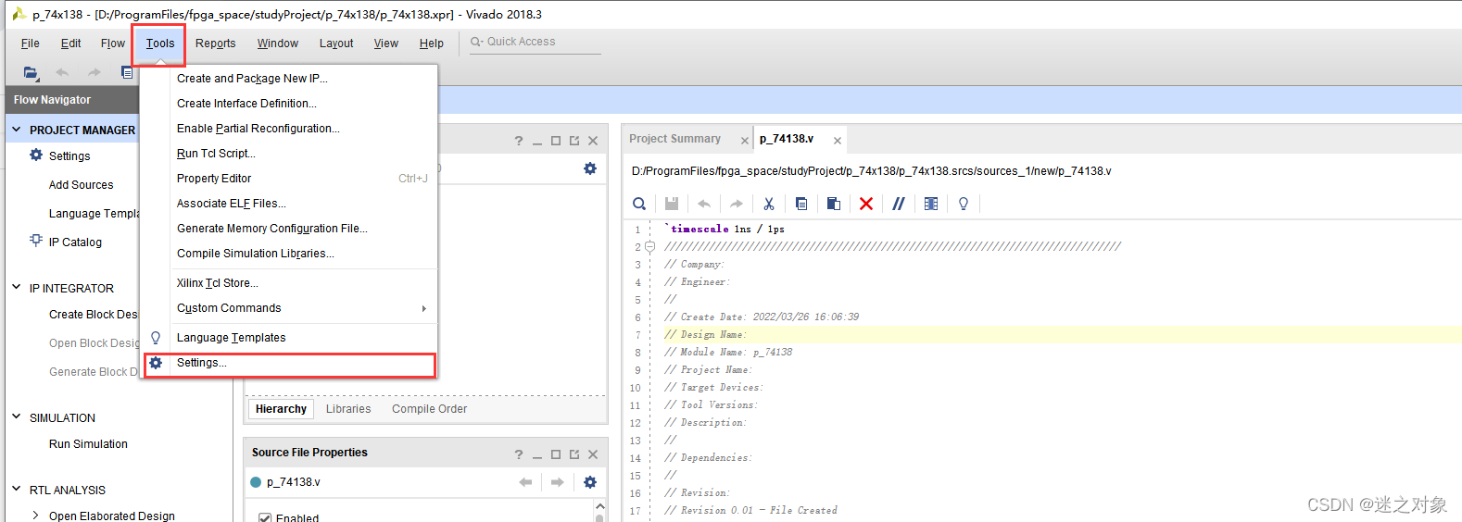Image resolution: width=1462 pixels, height=522 pixels.
Task: Float the Source File Properties panel
Action: (574, 454)
